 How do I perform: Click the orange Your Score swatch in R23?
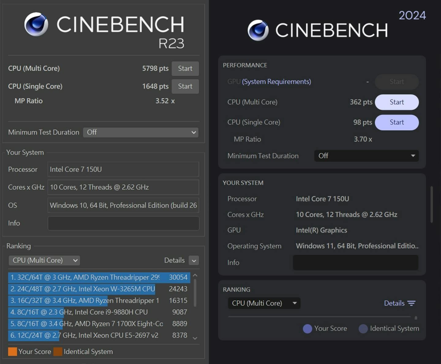[x=13, y=351]
